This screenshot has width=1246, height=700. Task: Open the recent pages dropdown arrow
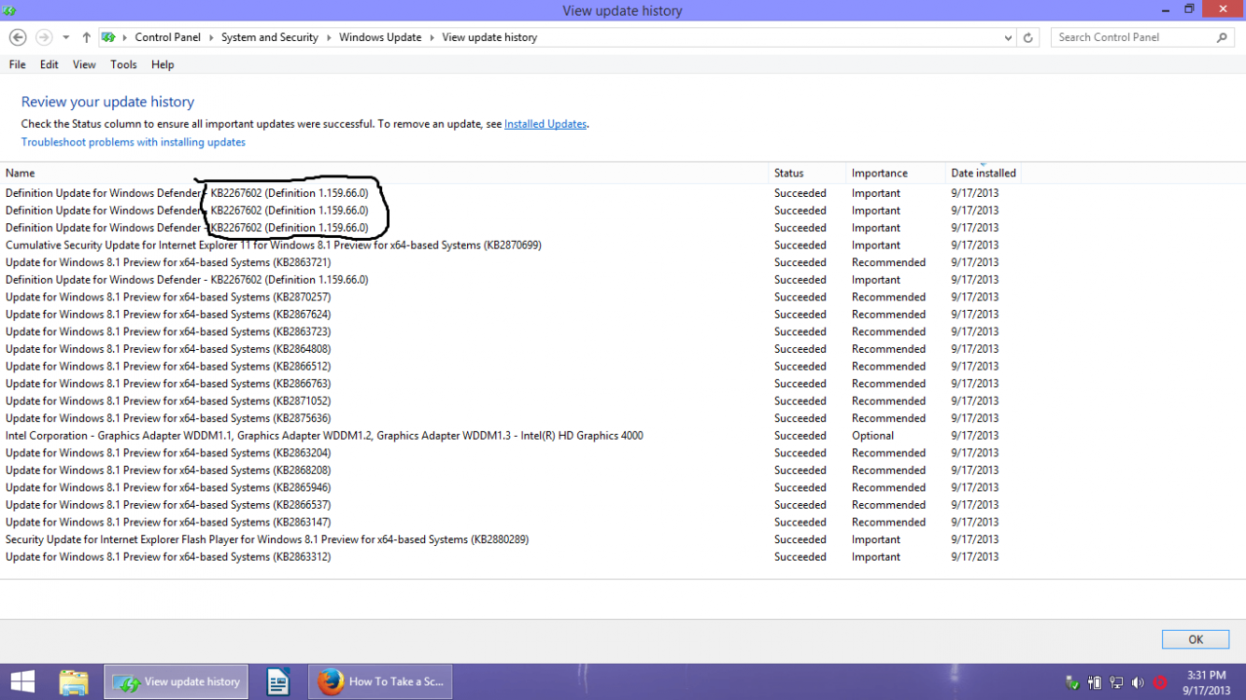(x=65, y=36)
